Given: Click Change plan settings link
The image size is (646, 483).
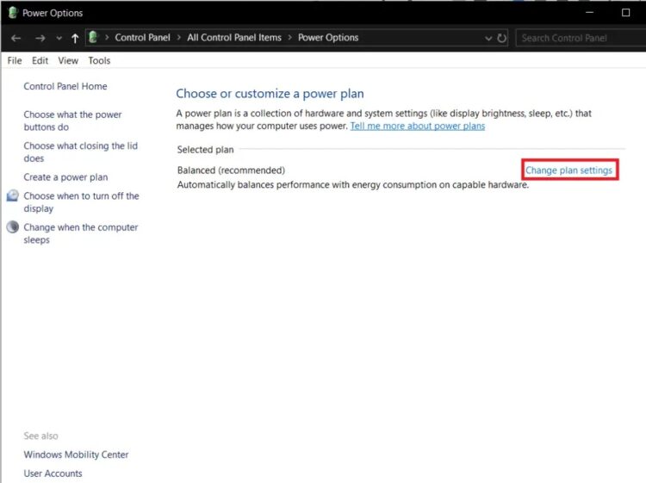Looking at the screenshot, I should (568, 170).
